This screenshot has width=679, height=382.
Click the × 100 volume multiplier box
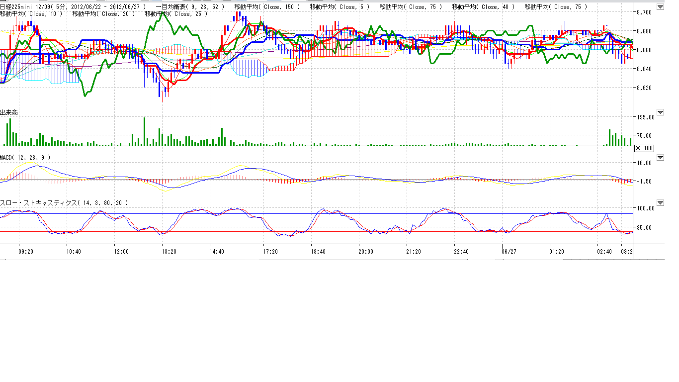click(644, 148)
